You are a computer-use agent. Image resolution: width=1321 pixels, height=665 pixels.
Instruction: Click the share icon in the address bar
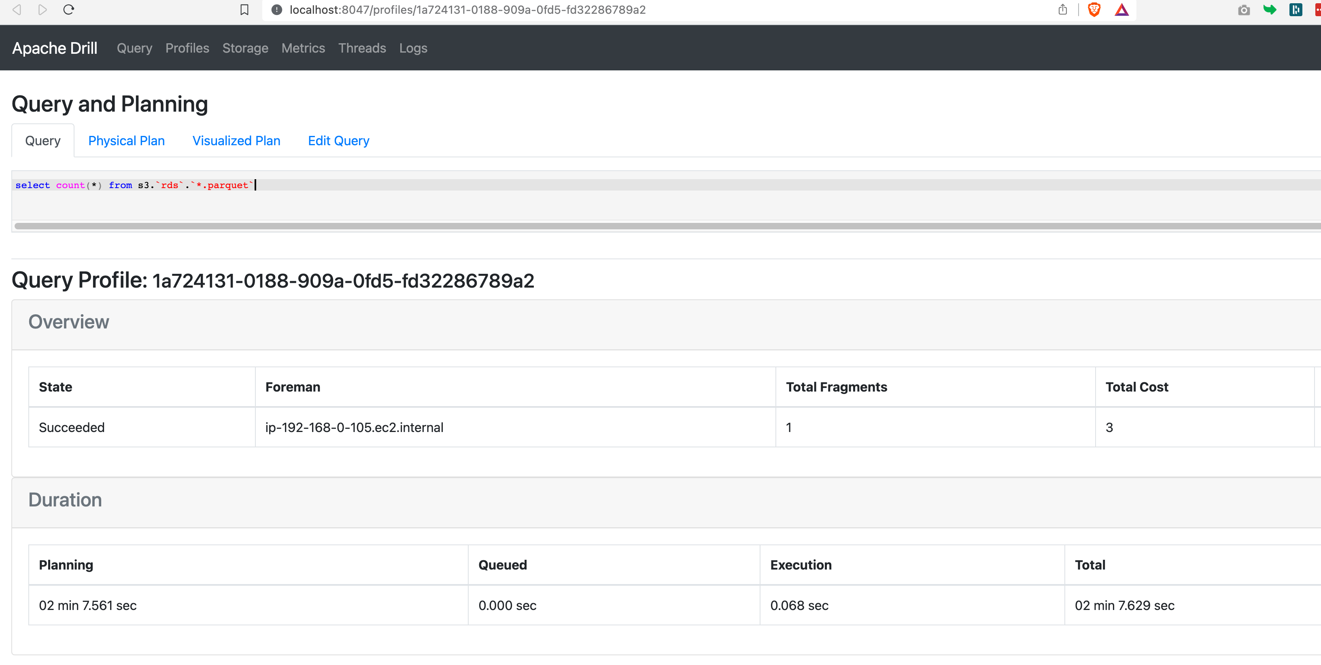point(1062,10)
